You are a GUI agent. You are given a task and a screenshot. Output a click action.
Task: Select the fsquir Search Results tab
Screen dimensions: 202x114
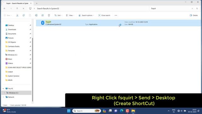click(17, 3)
